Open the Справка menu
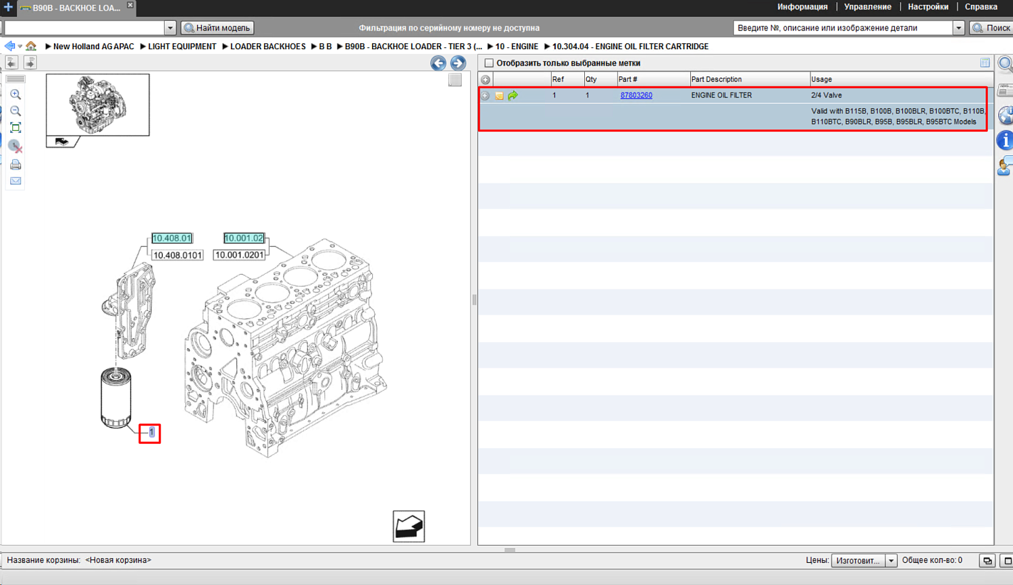The image size is (1013, 585). (x=981, y=7)
